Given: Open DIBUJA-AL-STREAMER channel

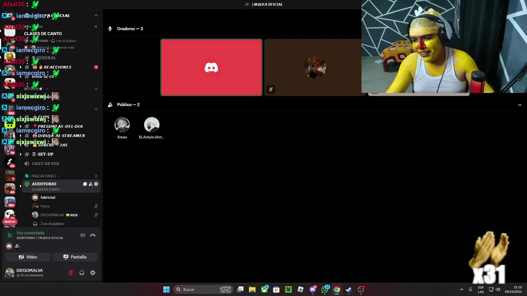Looking at the screenshot, I should 61,136.
